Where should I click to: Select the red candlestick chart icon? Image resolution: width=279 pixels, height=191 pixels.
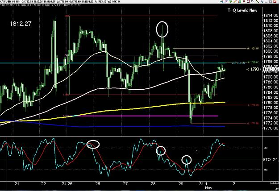point(244,1)
